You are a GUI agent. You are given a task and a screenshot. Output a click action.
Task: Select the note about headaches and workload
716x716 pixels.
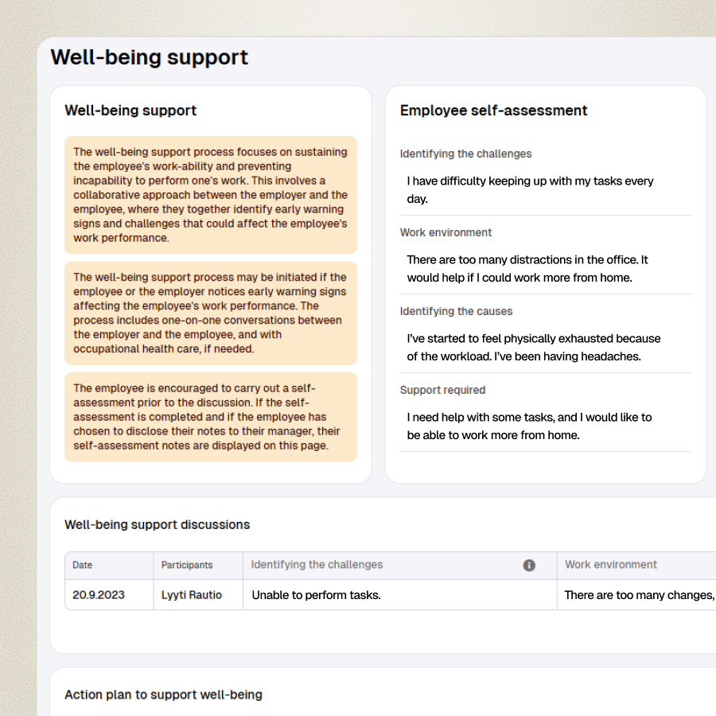[x=533, y=347]
